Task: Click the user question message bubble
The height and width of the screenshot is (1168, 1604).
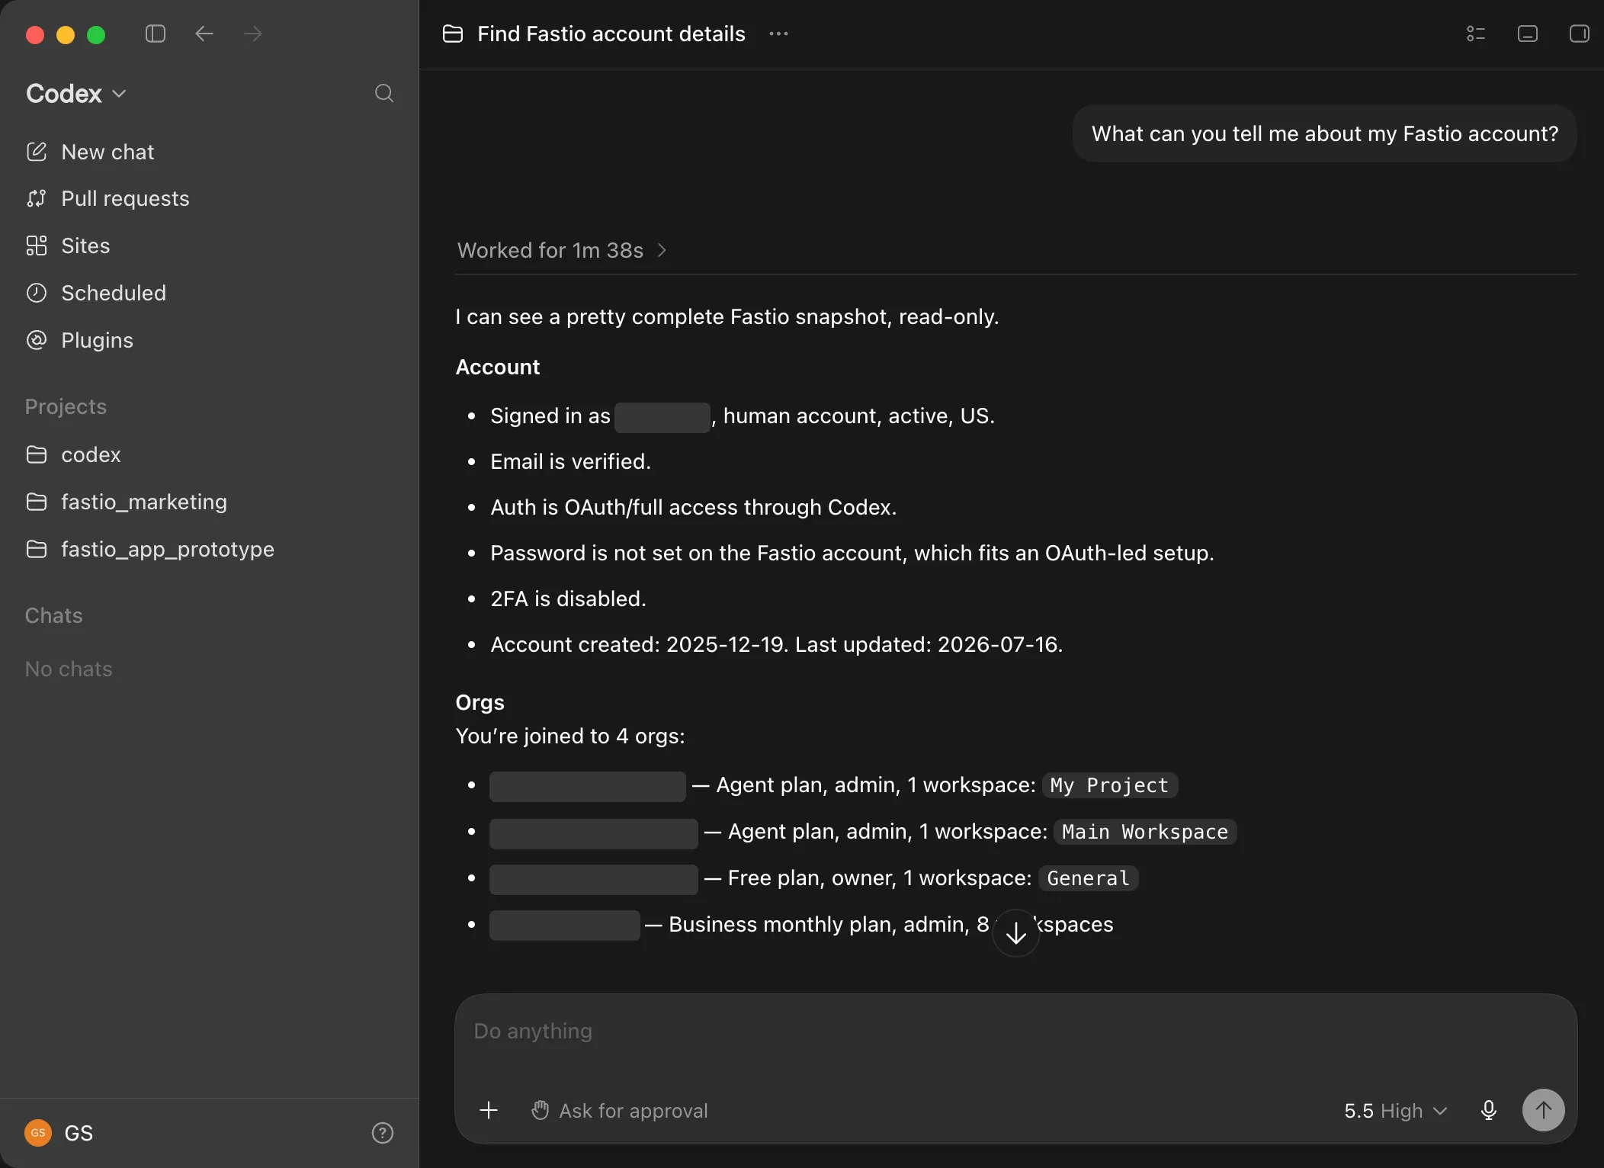Action: click(1325, 133)
